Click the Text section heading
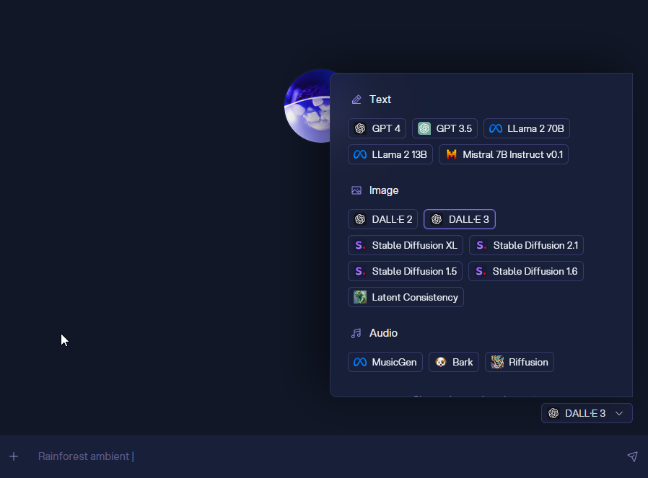This screenshot has height=478, width=648. tap(380, 99)
